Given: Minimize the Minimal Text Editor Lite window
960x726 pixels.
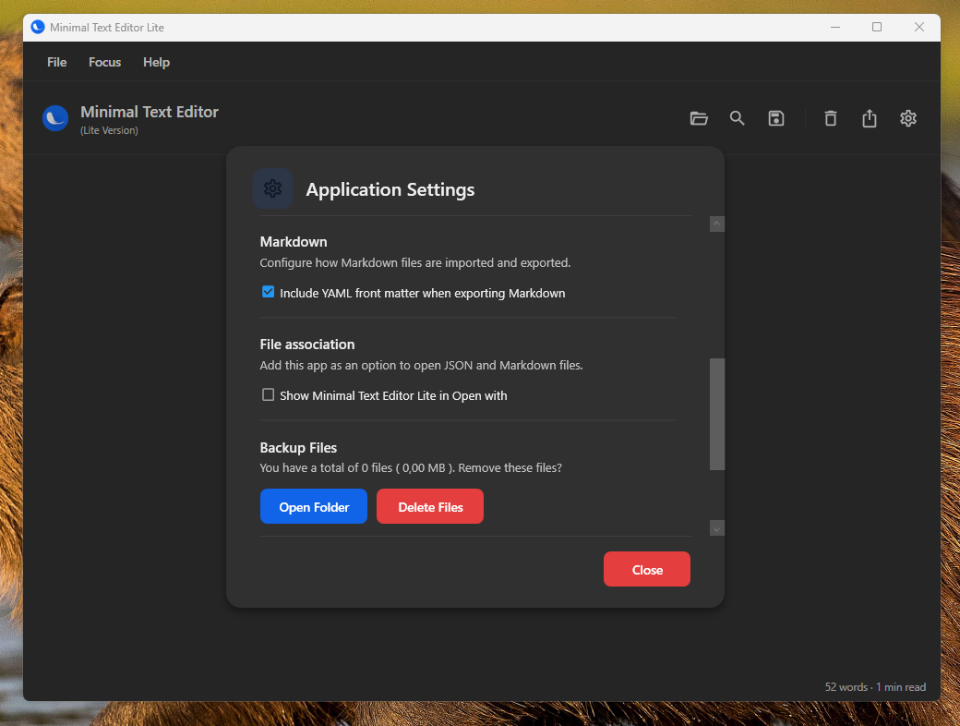Looking at the screenshot, I should pyautogui.click(x=835, y=27).
